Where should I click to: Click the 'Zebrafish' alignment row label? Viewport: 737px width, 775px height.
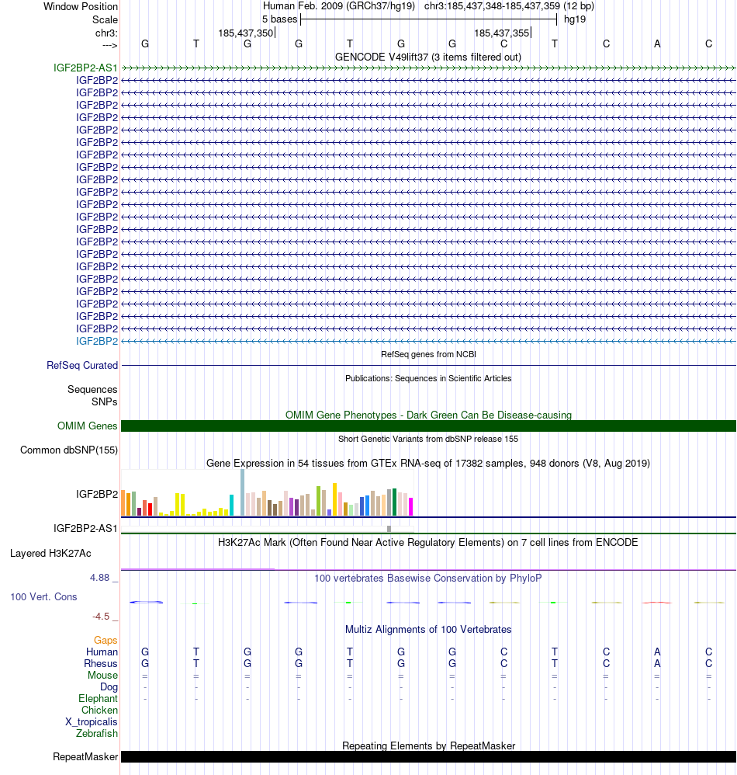tap(97, 734)
